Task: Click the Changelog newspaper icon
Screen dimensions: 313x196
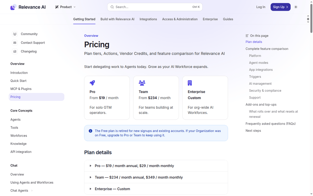Action: click(x=15, y=51)
